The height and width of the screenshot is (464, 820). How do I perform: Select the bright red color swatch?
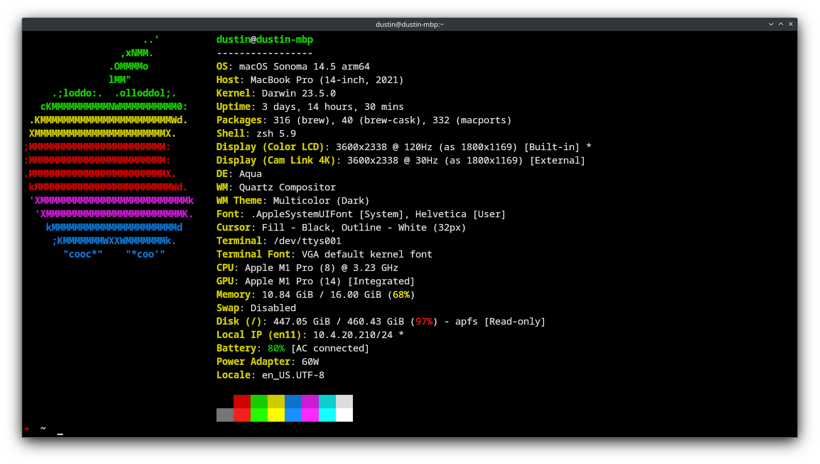[242, 415]
